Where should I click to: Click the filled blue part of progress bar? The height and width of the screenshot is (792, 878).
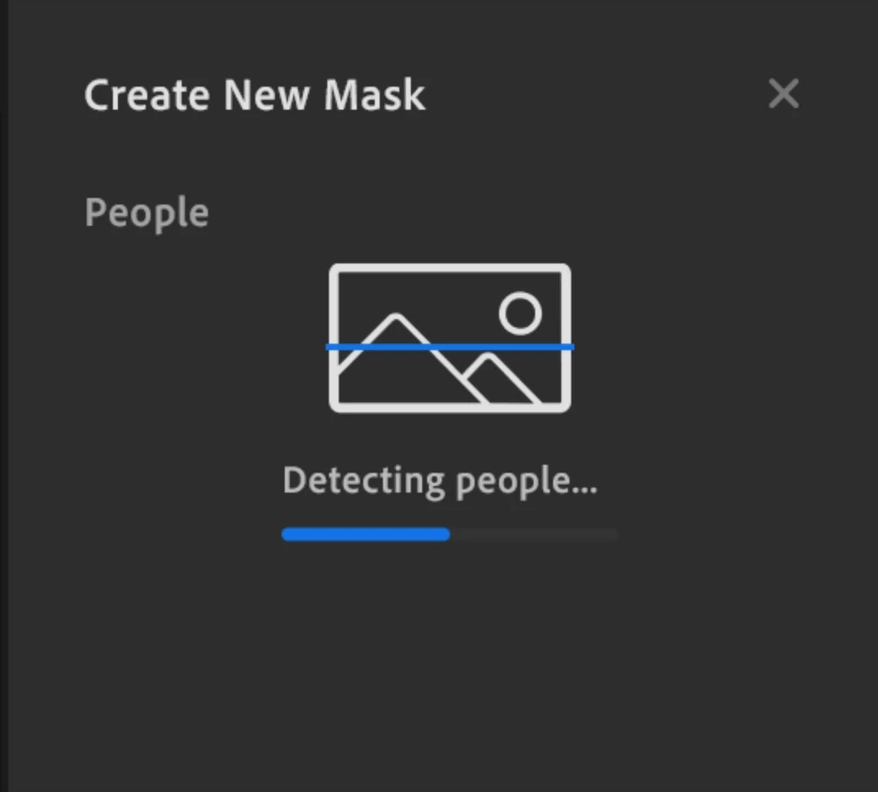point(366,534)
